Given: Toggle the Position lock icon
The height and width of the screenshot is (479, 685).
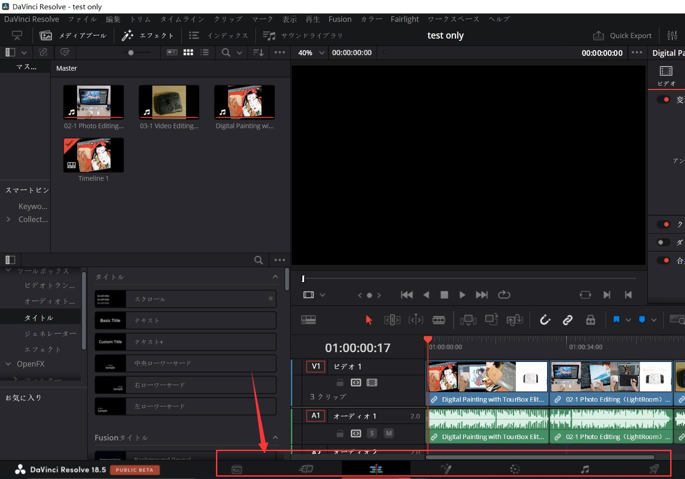Looking at the screenshot, I should tap(590, 320).
